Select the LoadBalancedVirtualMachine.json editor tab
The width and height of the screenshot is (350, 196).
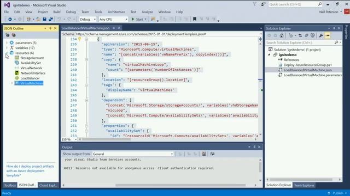point(85,28)
